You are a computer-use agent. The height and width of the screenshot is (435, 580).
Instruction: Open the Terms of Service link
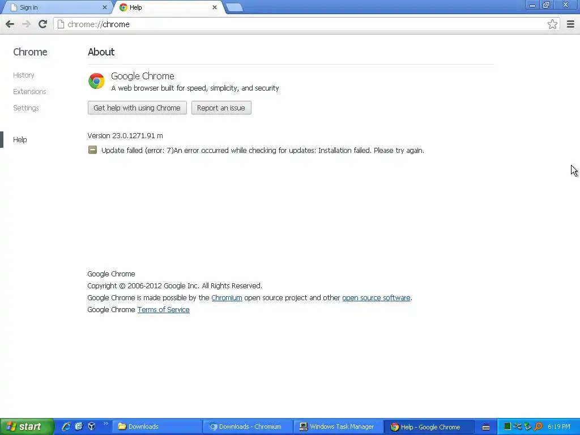(x=164, y=310)
